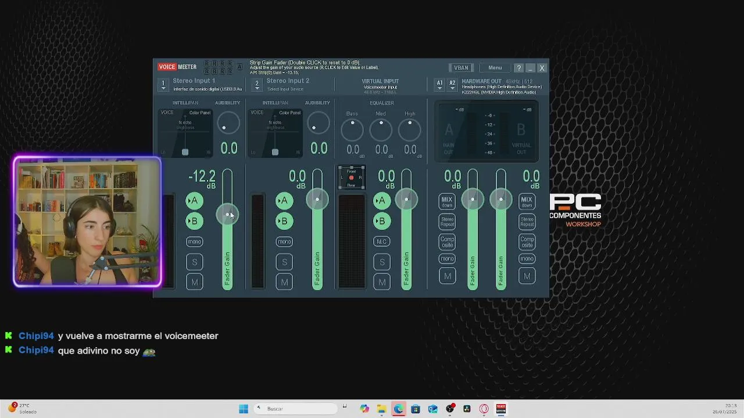744x418 pixels.
Task: Open OBS Studio from the taskbar
Action: pos(450,409)
